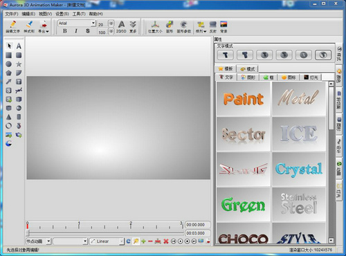This screenshot has height=256, width=346.
Task: Click the preview monitor icon in timeline bar
Action: 201,241
